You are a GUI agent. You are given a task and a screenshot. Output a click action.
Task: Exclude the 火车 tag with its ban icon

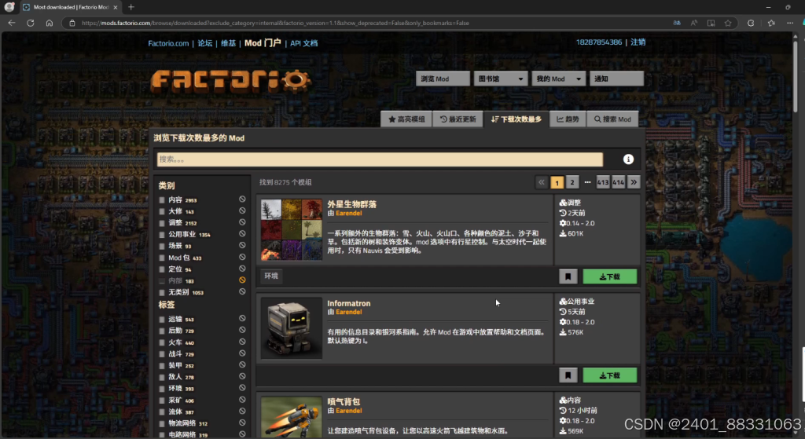click(x=242, y=342)
